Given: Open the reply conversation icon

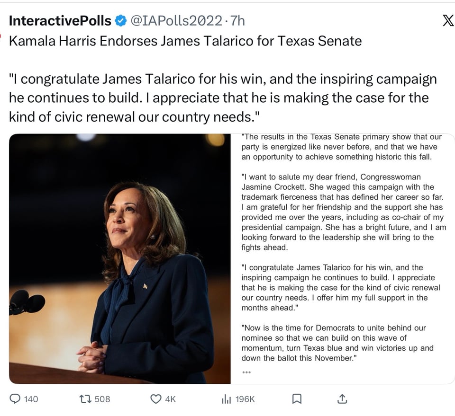Looking at the screenshot, I should pyautogui.click(x=15, y=399).
